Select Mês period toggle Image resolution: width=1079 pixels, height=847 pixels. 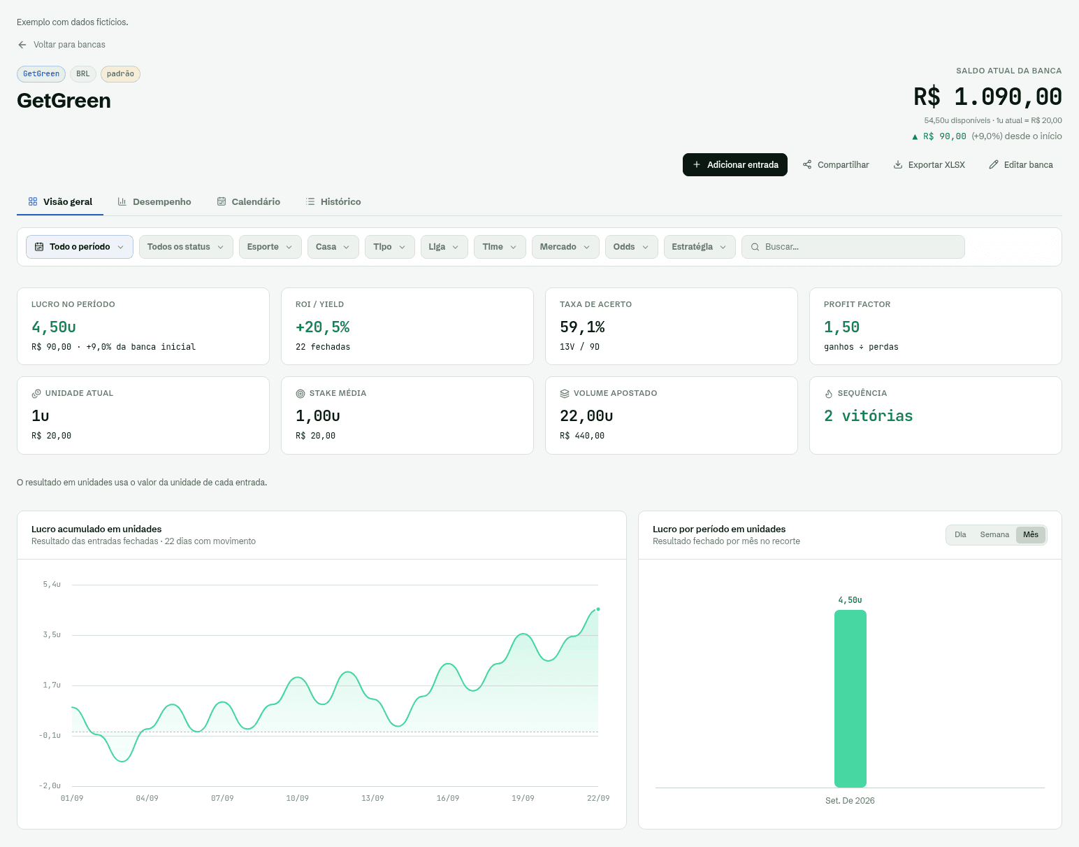point(1031,535)
